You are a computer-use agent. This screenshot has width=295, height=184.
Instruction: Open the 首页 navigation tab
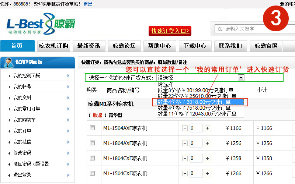pyautogui.click(x=17, y=46)
